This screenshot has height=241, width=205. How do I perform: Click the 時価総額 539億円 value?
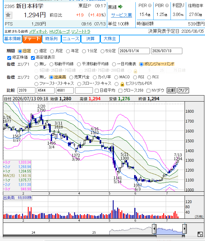[x=196, y=24]
